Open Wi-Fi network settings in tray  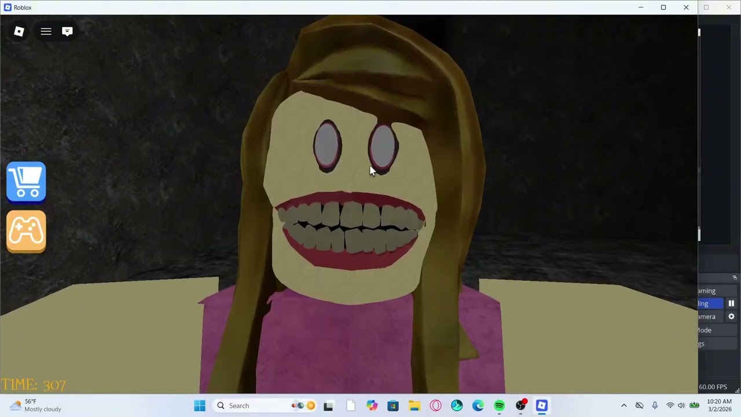pos(670,405)
